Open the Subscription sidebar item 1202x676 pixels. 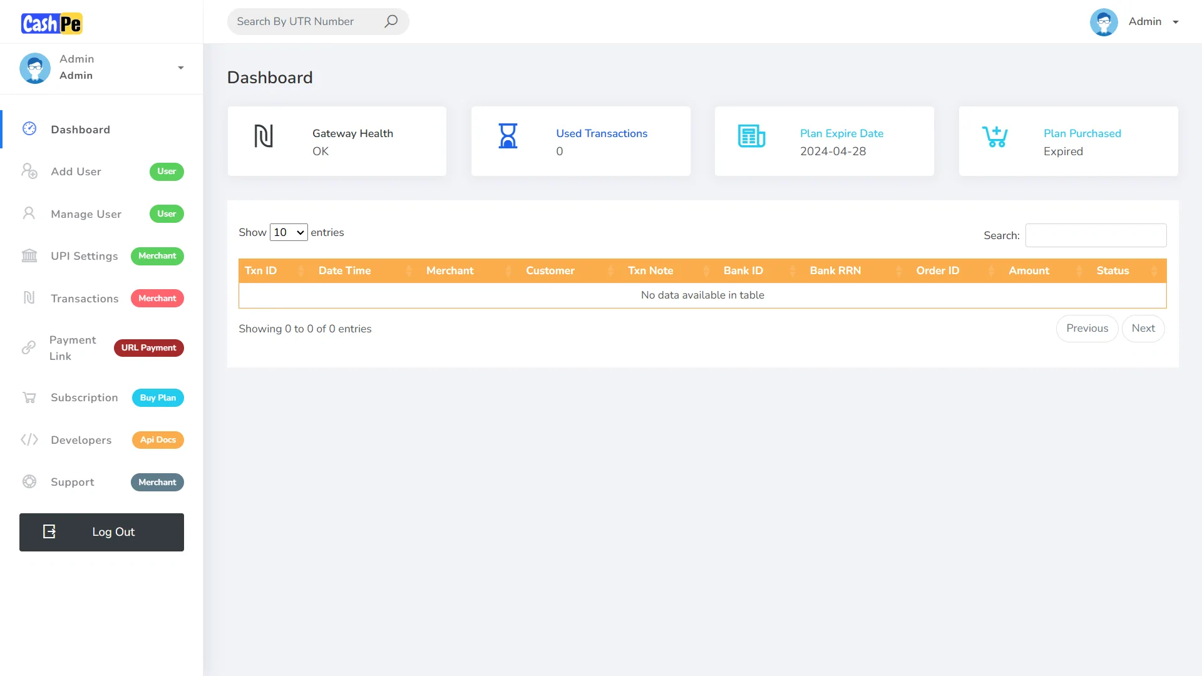click(84, 397)
